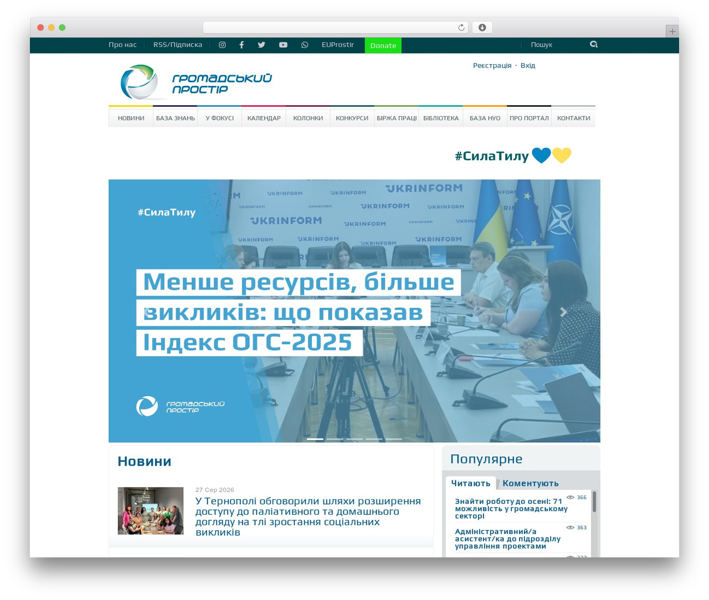Open the НОВИНИ menu item
This screenshot has height=600, width=709.
pos(131,118)
